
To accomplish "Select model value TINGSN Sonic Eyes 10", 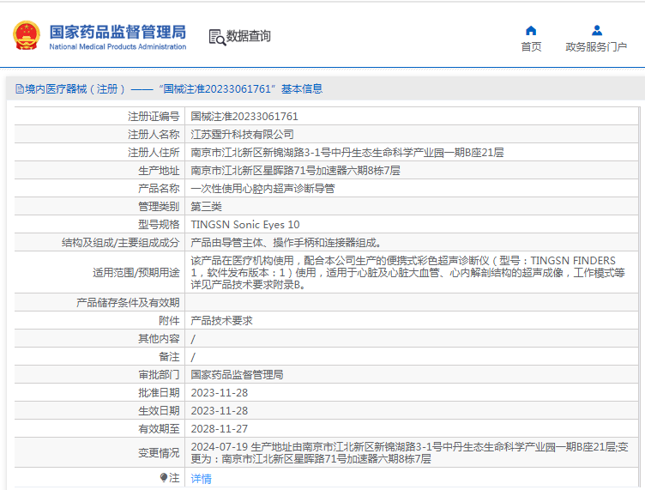I will click(x=245, y=225).
